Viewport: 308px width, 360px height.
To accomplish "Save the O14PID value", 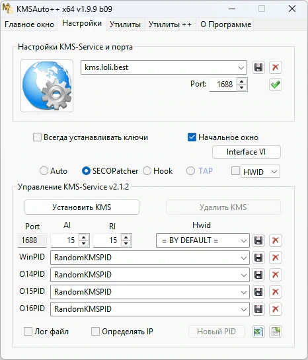I will tap(258, 275).
